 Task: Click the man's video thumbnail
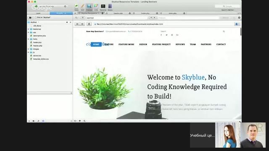[253, 135]
